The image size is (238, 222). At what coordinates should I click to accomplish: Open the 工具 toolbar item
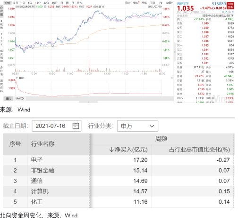pyautogui.click(x=153, y=3)
